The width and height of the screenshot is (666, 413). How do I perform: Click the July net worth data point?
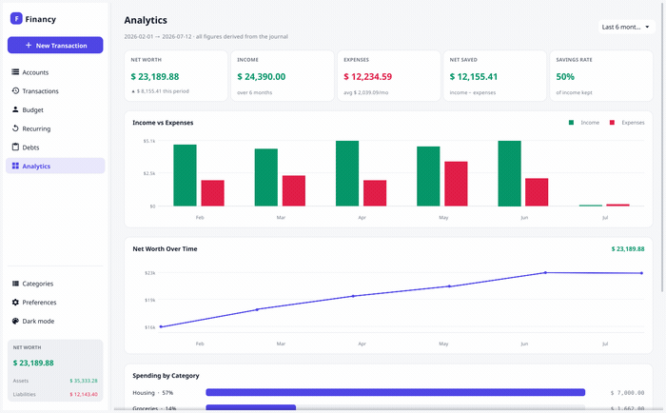click(641, 273)
